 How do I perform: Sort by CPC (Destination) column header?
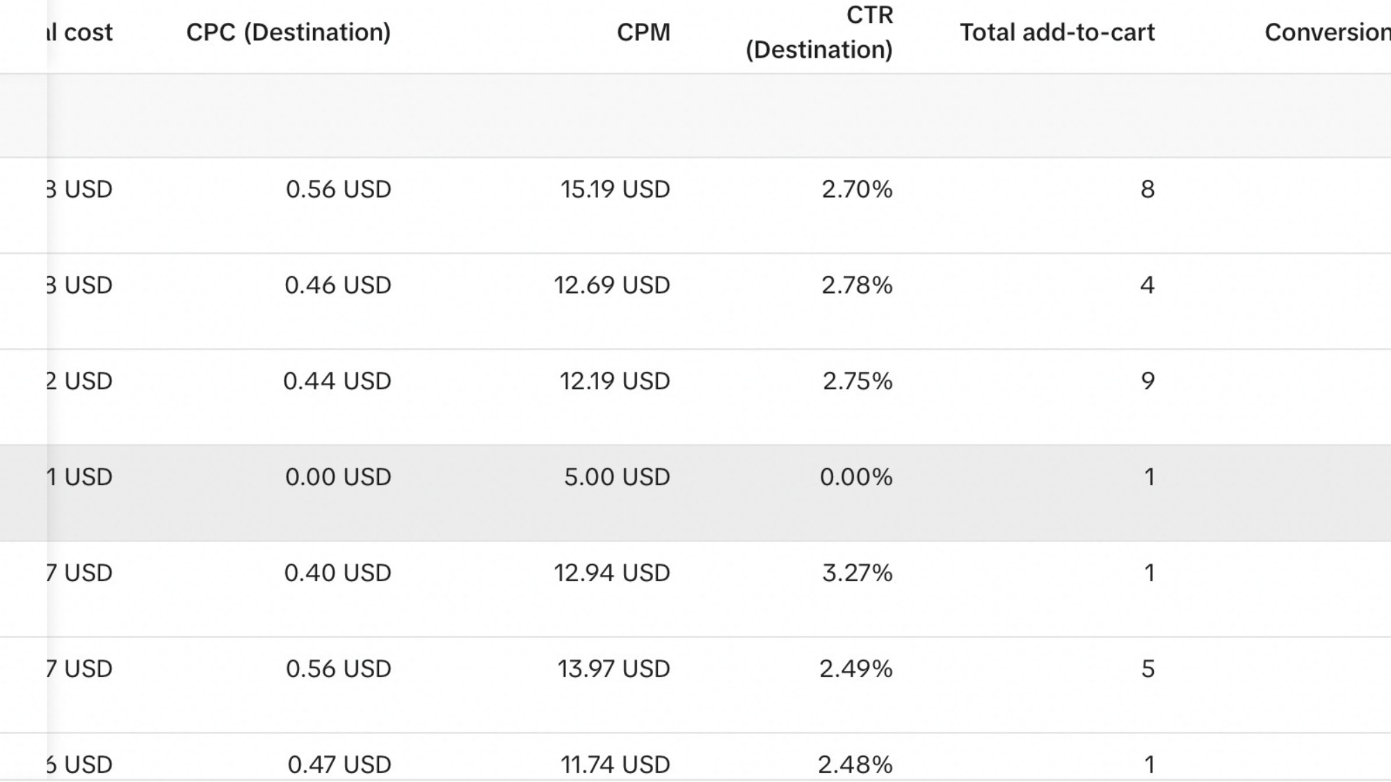pyautogui.click(x=288, y=32)
